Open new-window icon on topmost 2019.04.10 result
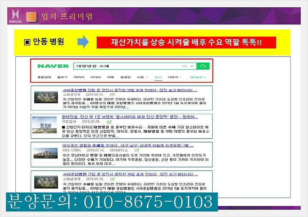The image size is (308, 217). point(112,95)
